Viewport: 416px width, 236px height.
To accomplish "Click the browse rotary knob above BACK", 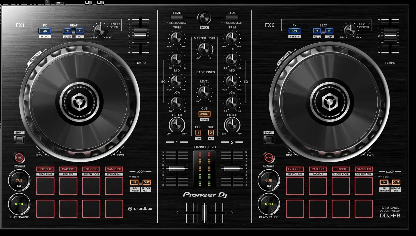I will [x=204, y=18].
